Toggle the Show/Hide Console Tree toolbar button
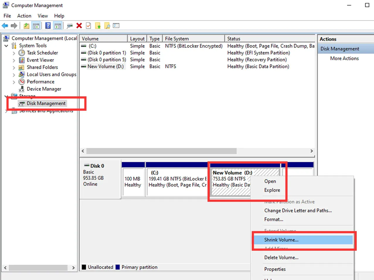374x280 pixels. tap(36, 26)
